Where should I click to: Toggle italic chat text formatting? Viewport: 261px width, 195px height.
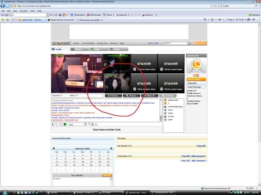pyautogui.click(x=57, y=124)
